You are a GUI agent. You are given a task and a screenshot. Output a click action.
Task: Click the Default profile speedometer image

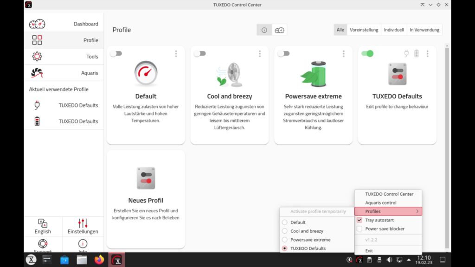(146, 74)
